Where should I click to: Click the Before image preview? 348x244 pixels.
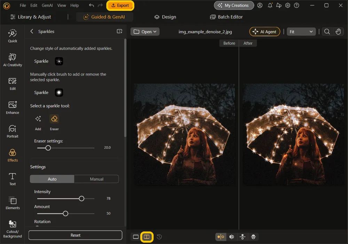click(184, 135)
